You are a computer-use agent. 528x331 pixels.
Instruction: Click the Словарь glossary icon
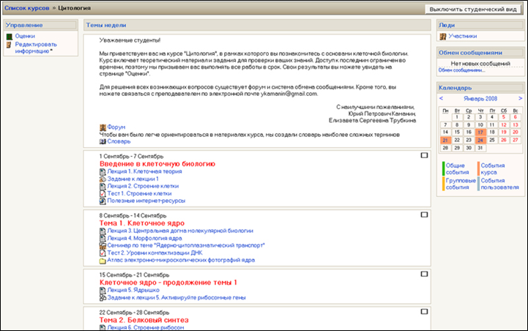[x=103, y=142]
